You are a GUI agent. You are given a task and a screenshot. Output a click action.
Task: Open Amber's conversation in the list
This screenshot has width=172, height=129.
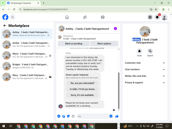point(27,45)
